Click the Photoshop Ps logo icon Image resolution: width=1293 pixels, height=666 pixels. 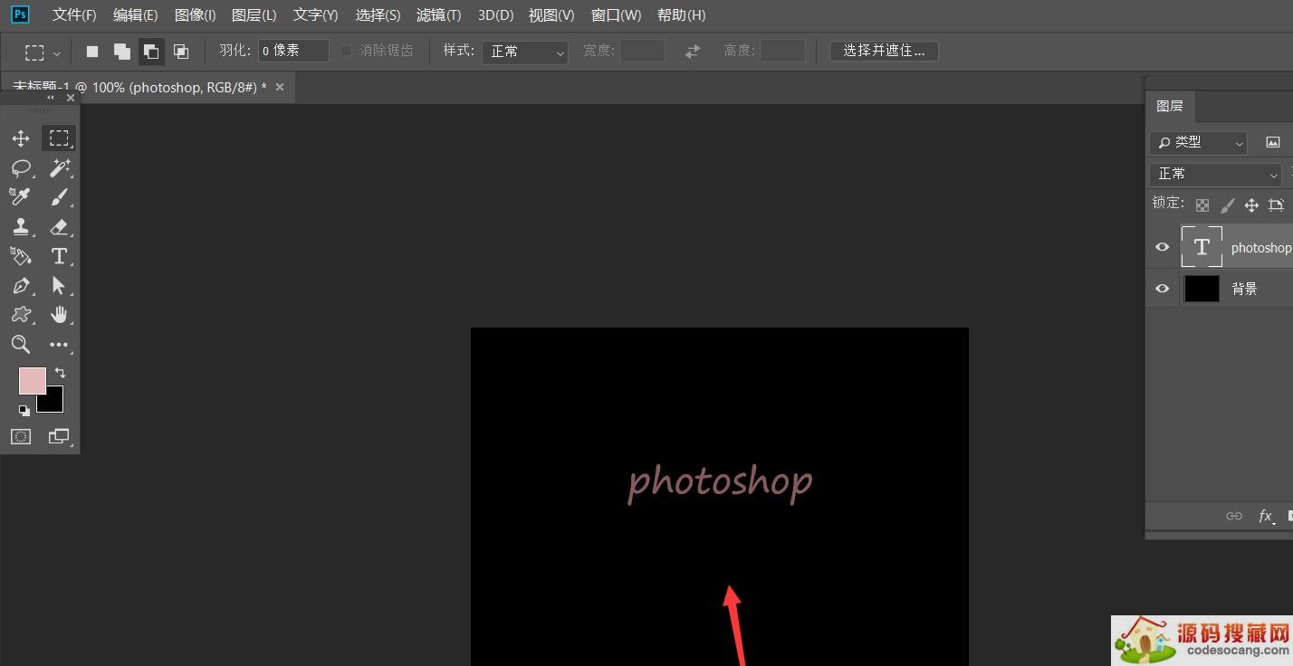[x=20, y=14]
